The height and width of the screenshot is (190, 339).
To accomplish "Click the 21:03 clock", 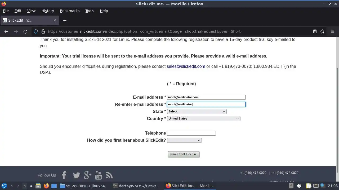I will [x=333, y=186].
